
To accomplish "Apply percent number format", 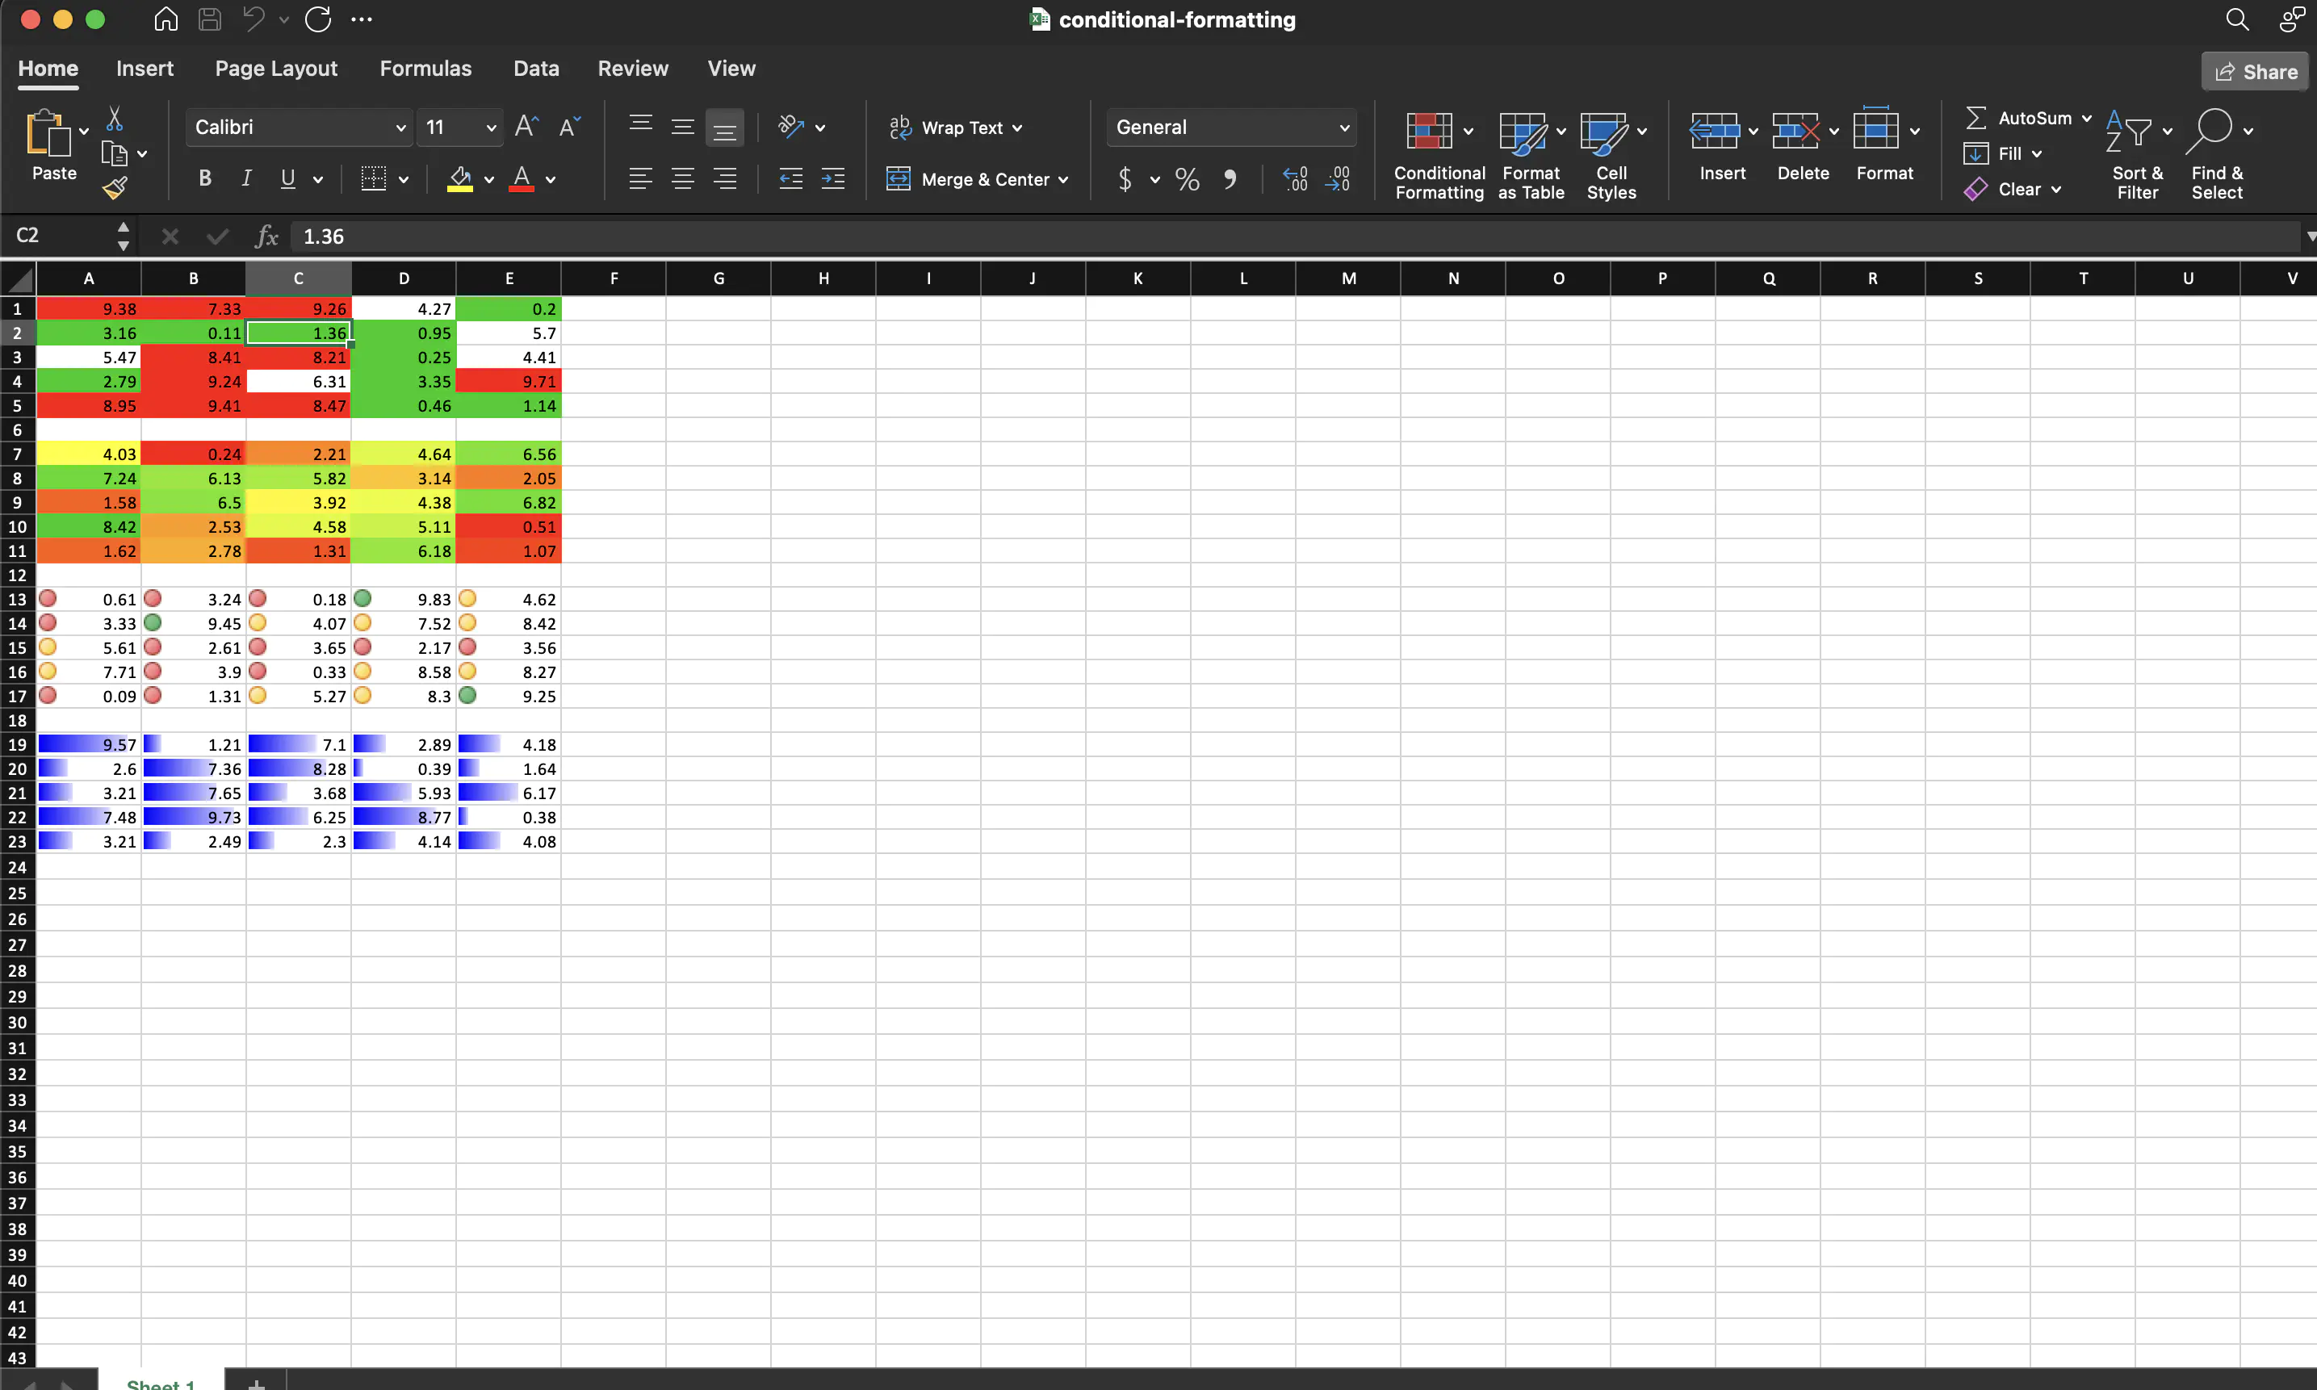I will coord(1186,179).
